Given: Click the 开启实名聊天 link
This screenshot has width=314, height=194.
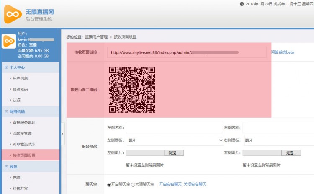Looking at the screenshot, I should coord(170,184).
